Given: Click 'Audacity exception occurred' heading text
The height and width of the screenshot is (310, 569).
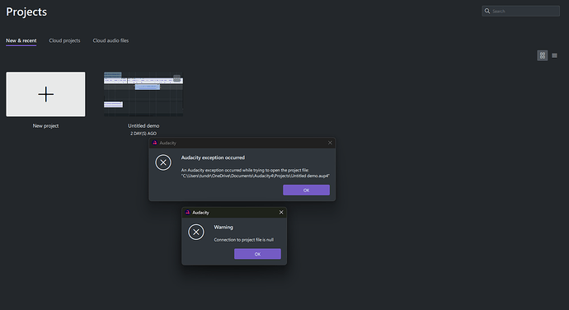Looking at the screenshot, I should [x=213, y=157].
